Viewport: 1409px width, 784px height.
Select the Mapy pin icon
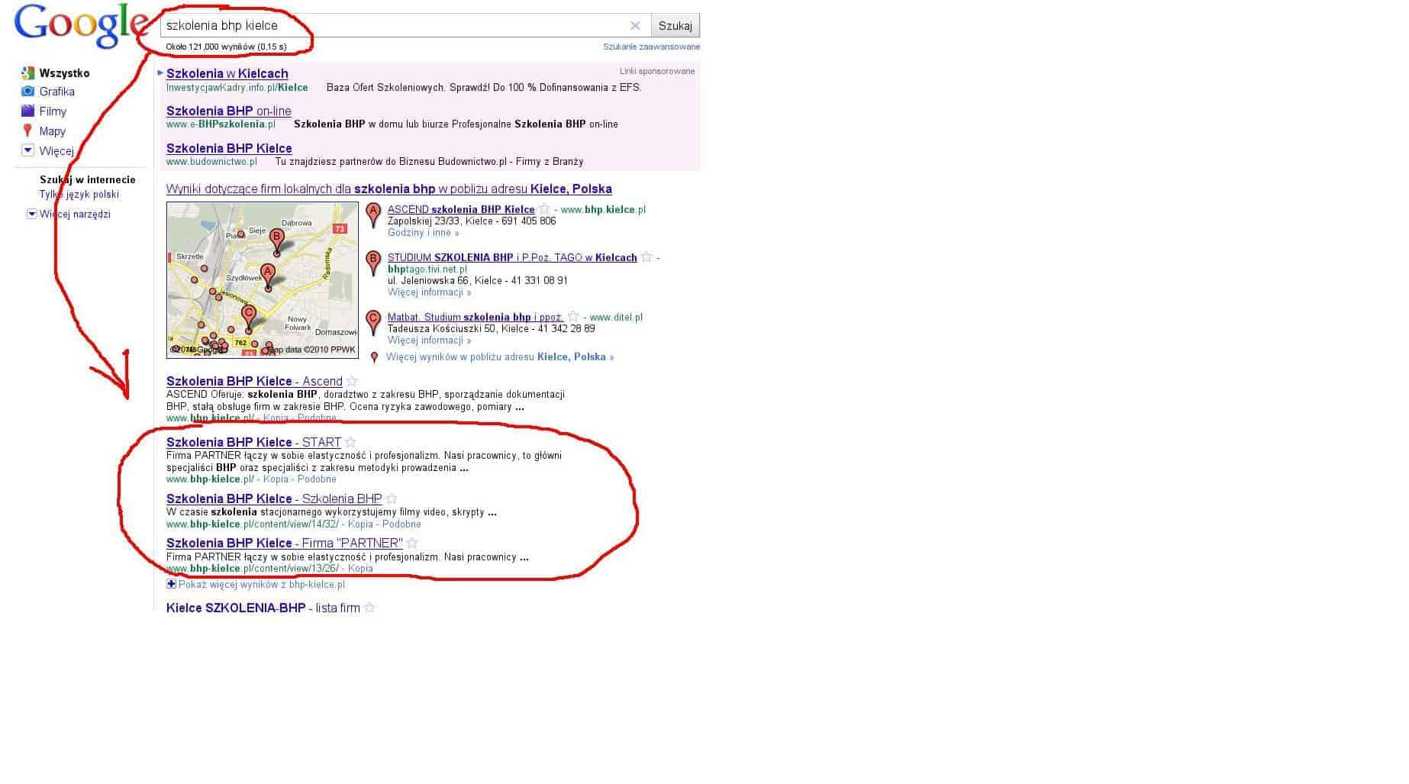pyautogui.click(x=28, y=131)
